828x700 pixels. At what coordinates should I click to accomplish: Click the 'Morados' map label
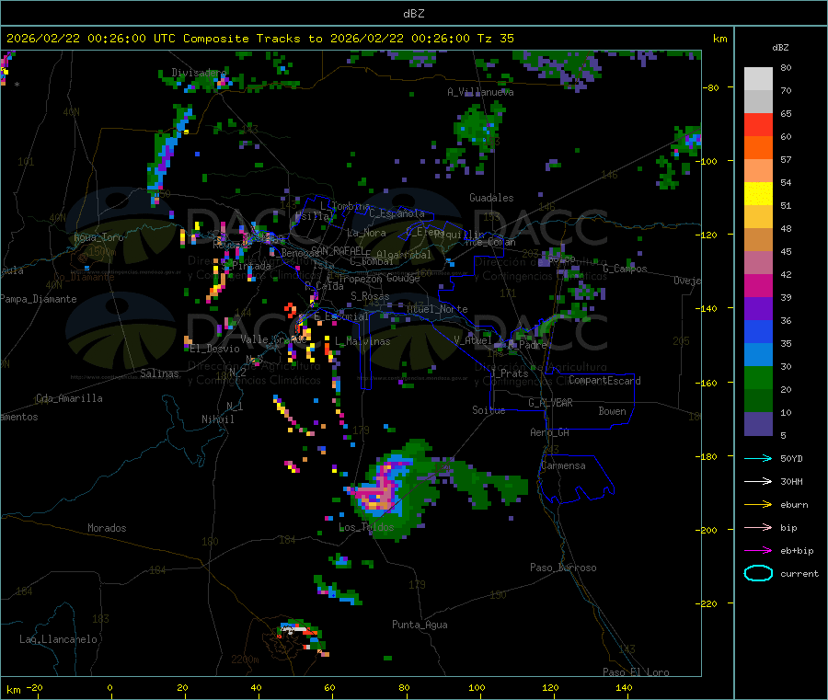[107, 528]
